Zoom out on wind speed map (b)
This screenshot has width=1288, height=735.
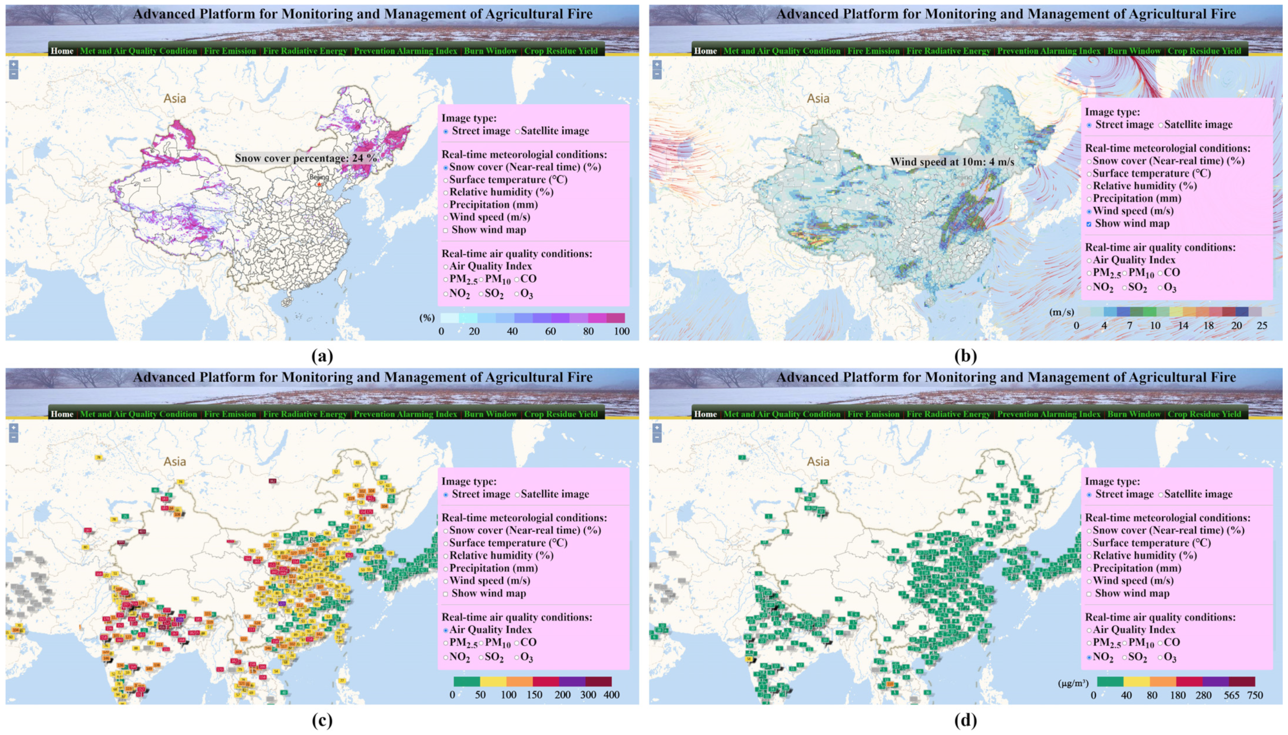[657, 75]
